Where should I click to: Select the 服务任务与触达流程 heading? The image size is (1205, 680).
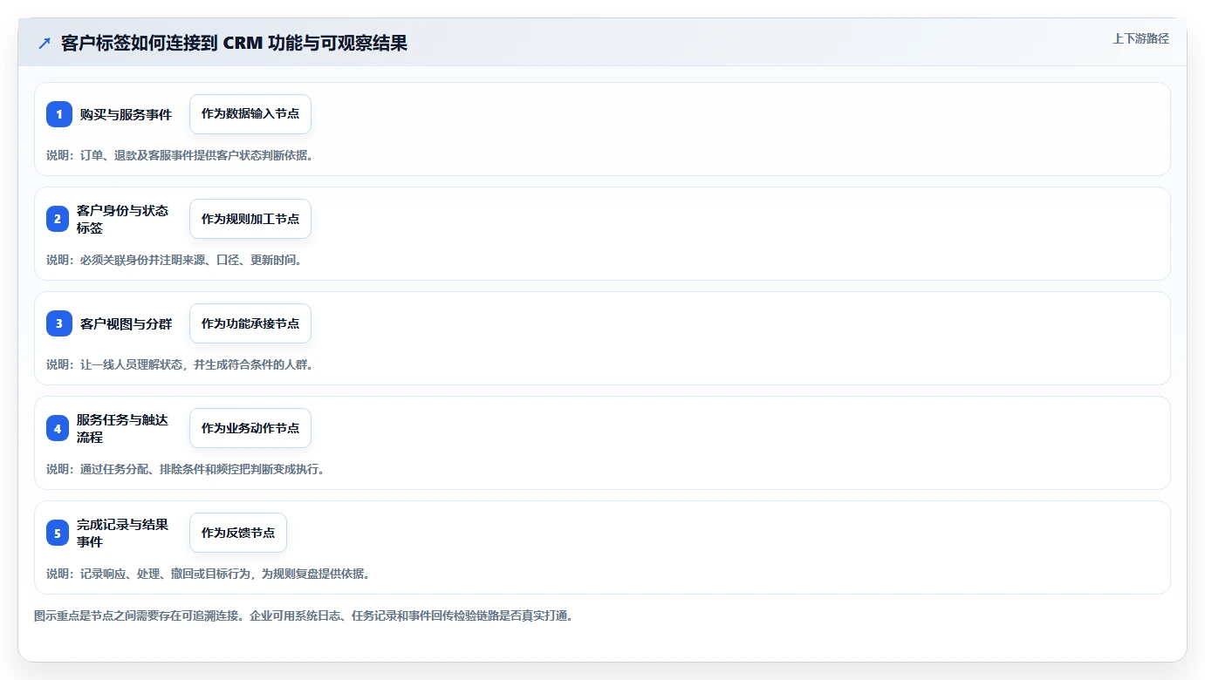(x=123, y=428)
